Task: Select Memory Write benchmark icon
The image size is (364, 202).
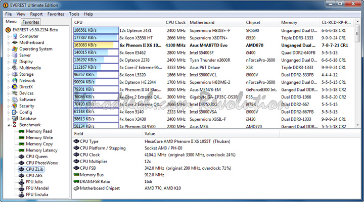Action: click(21, 137)
